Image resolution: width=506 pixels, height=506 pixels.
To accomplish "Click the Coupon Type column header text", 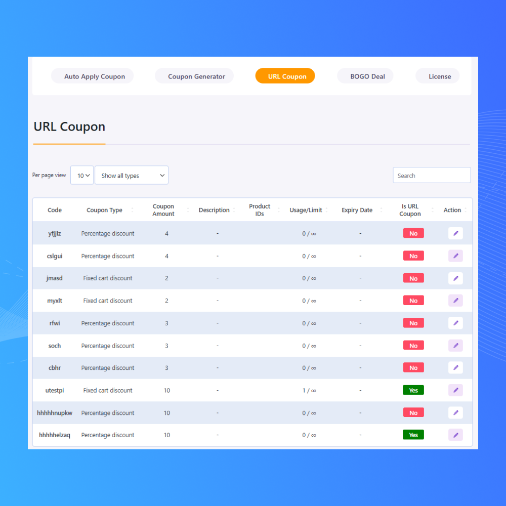I will [x=104, y=210].
